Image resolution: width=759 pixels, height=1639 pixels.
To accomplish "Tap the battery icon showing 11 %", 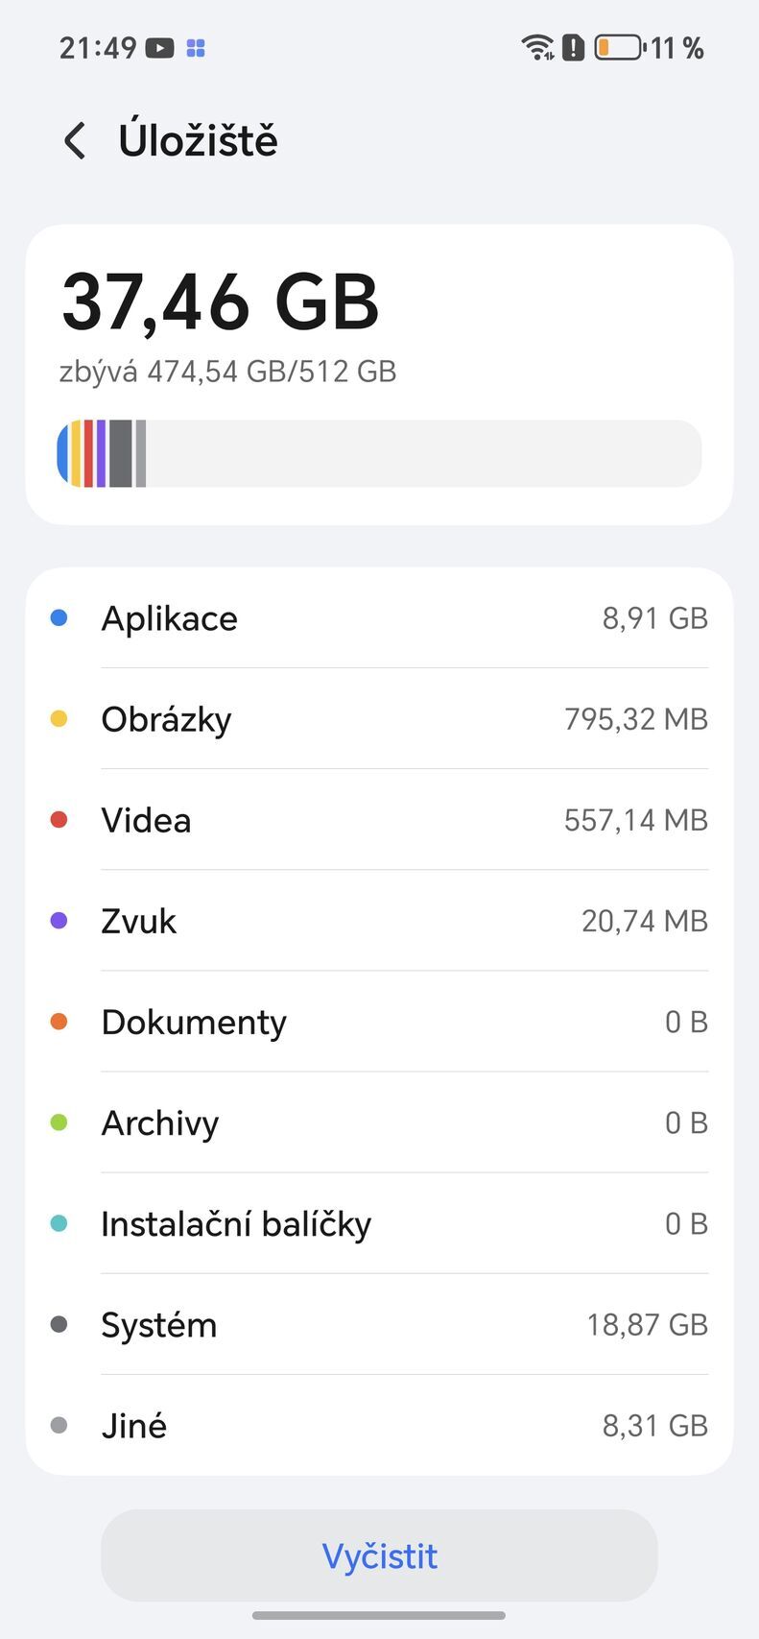I will [619, 47].
